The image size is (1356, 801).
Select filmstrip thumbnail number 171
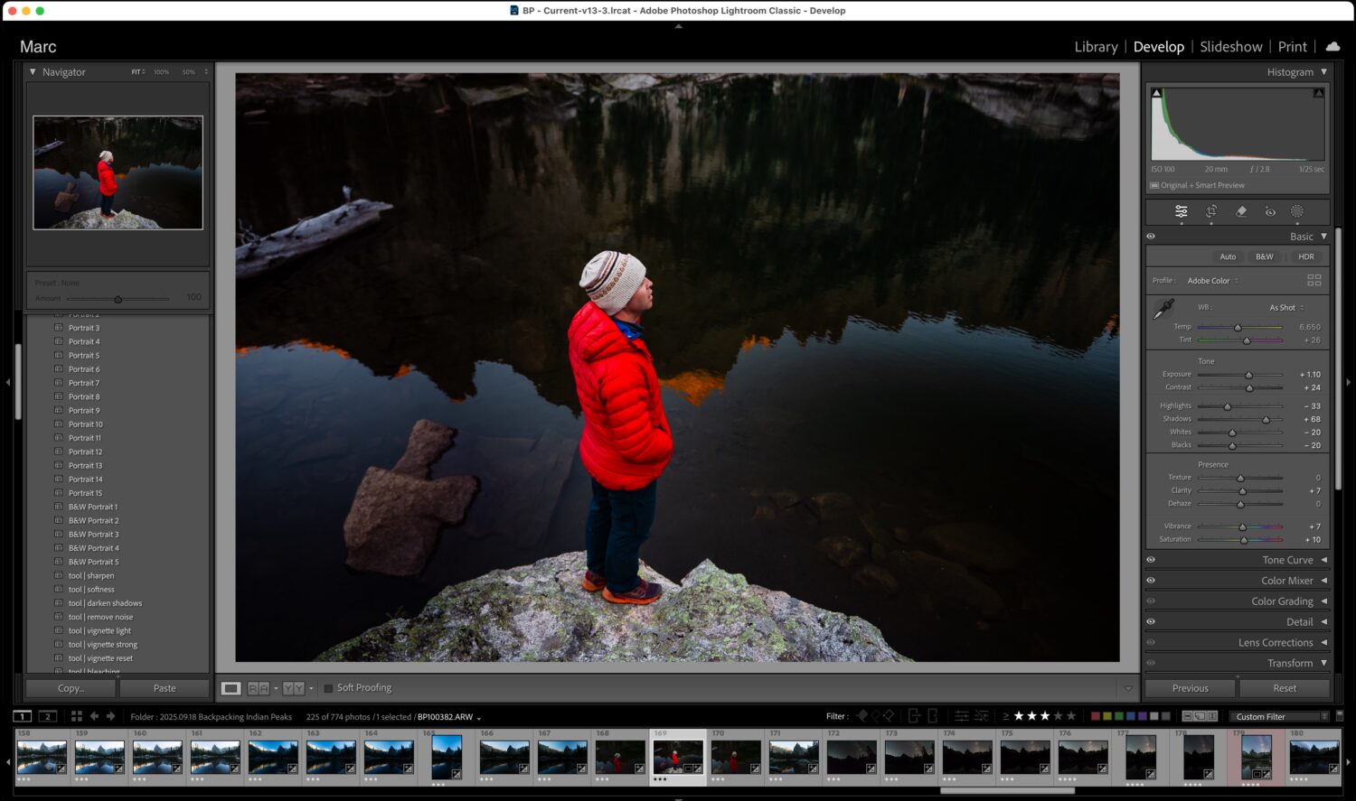coord(793,756)
